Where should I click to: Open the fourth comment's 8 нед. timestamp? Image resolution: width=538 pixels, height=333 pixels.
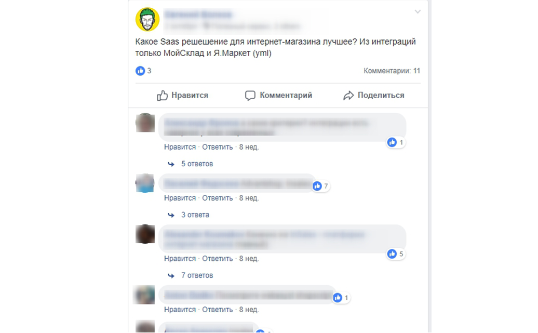[249, 310]
